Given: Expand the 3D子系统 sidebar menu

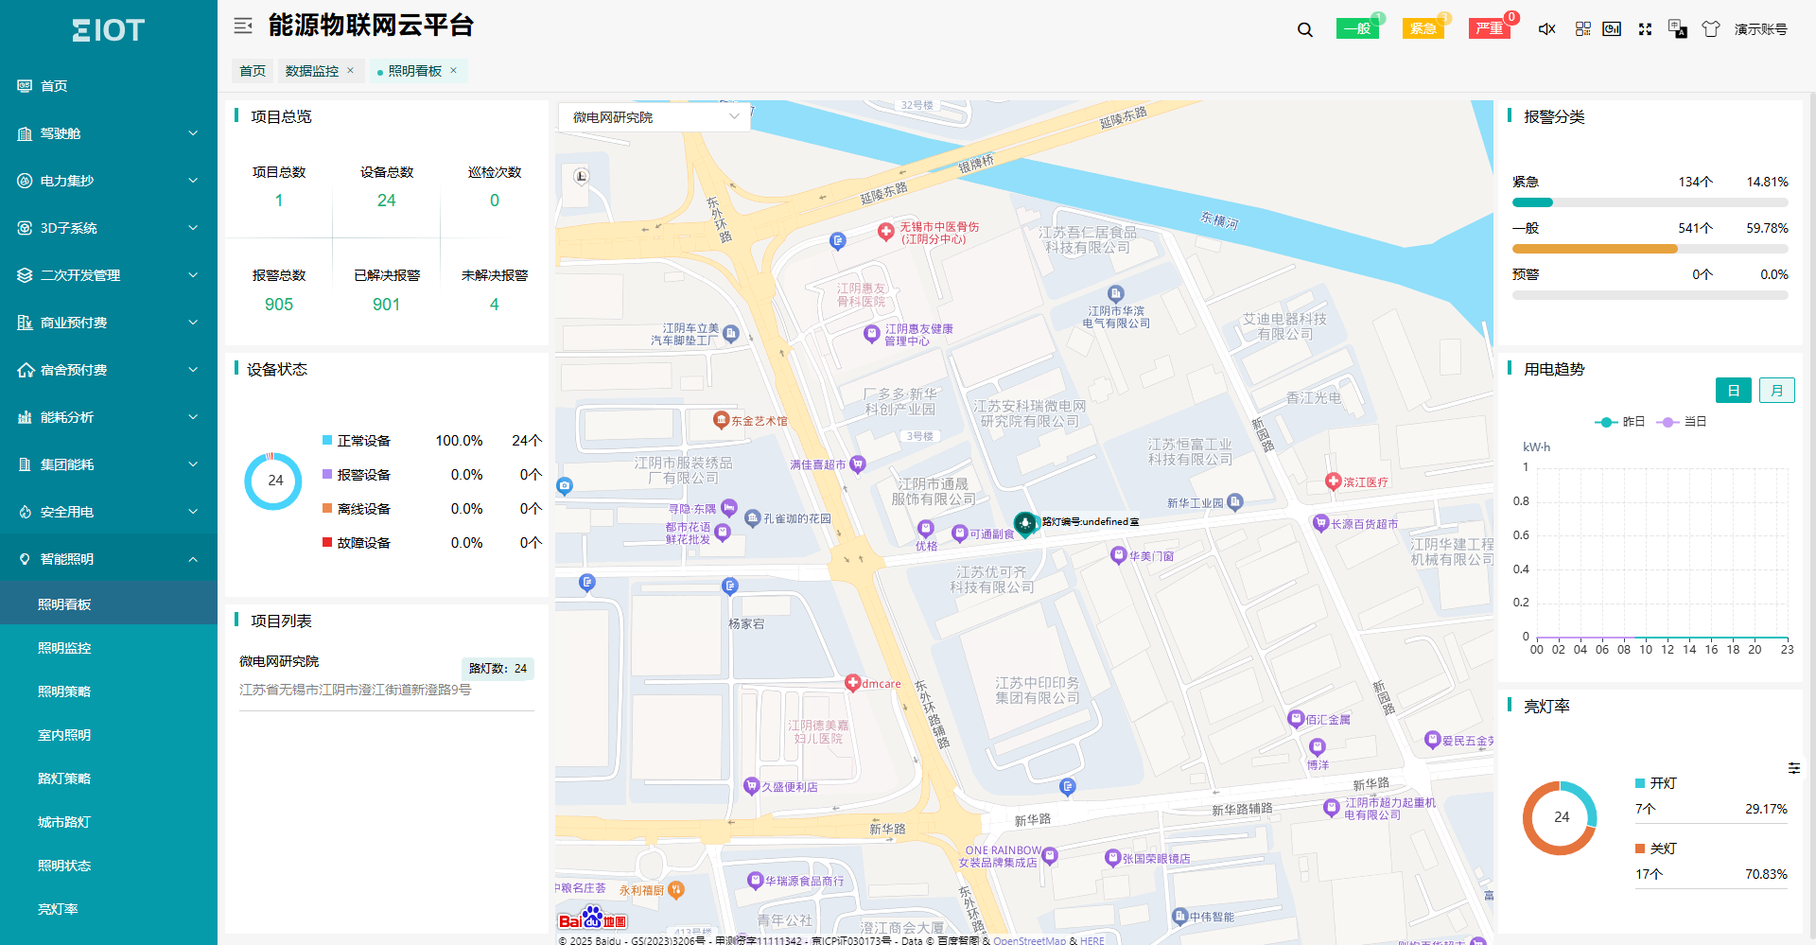Looking at the screenshot, I should tap(109, 228).
